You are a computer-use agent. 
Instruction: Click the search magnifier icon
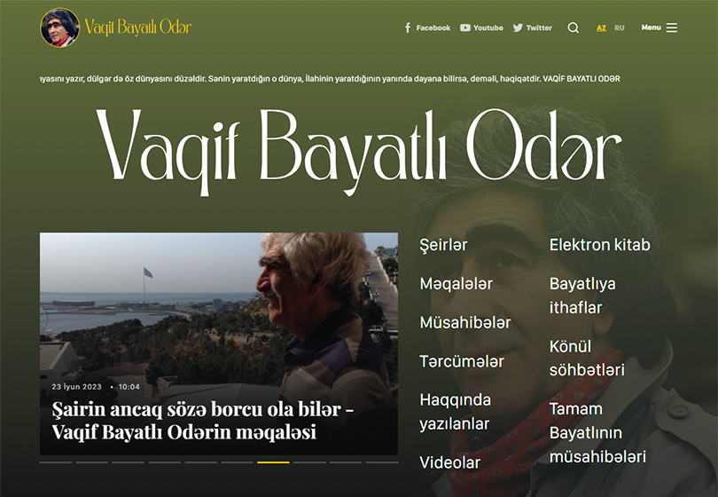(x=574, y=28)
